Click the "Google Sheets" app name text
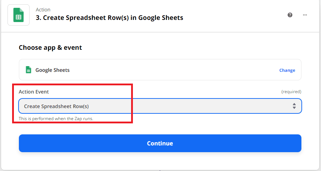 tap(52, 70)
